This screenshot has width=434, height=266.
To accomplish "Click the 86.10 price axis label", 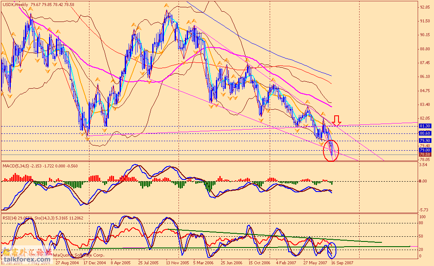I will [425, 77].
